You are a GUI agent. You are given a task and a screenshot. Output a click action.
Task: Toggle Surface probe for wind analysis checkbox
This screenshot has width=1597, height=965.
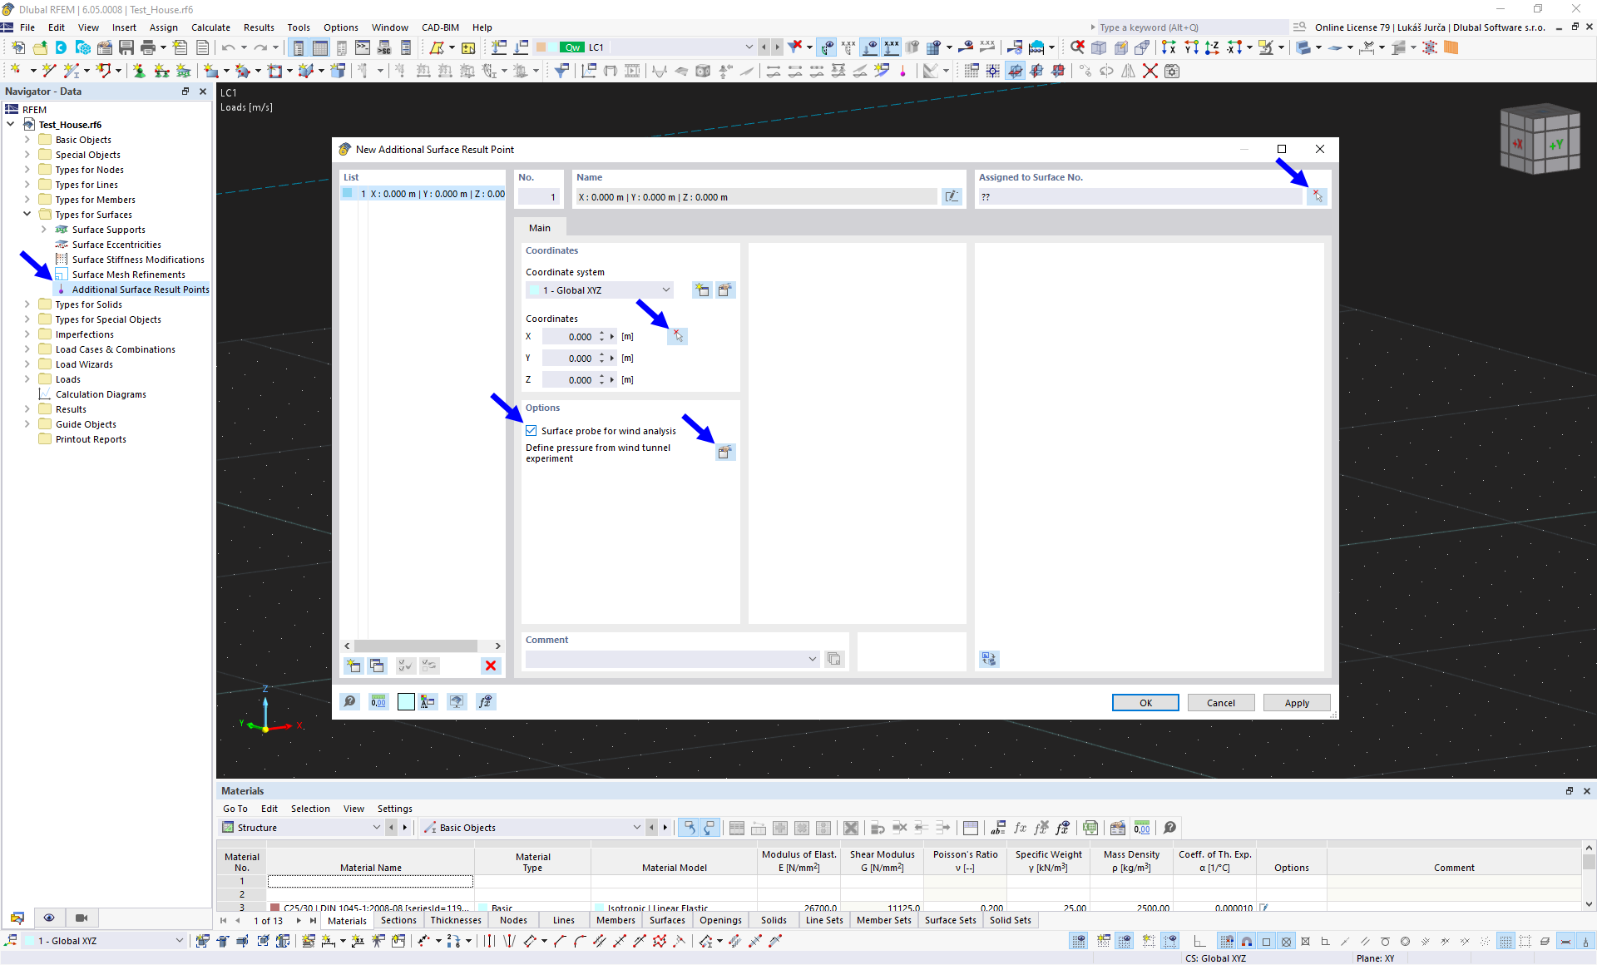(532, 431)
